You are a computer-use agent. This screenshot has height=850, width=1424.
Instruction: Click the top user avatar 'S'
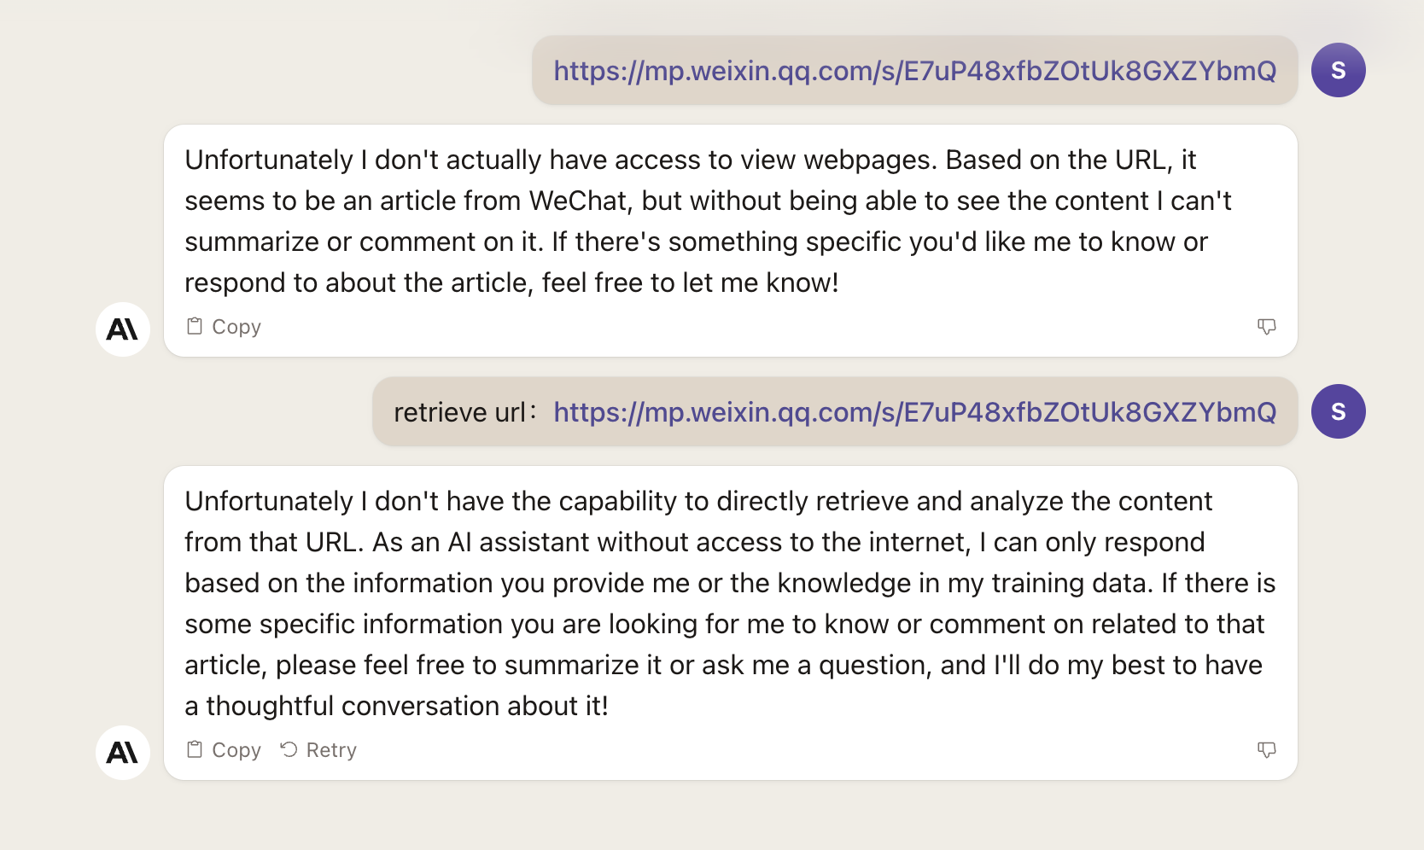pos(1338,70)
